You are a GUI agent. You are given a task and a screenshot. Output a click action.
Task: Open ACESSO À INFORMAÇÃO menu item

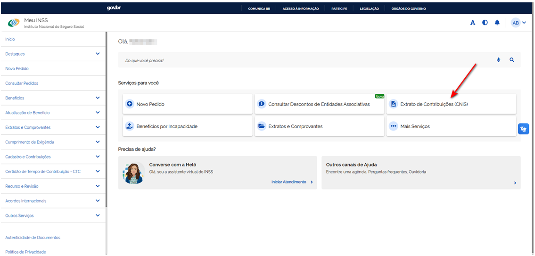301,9
